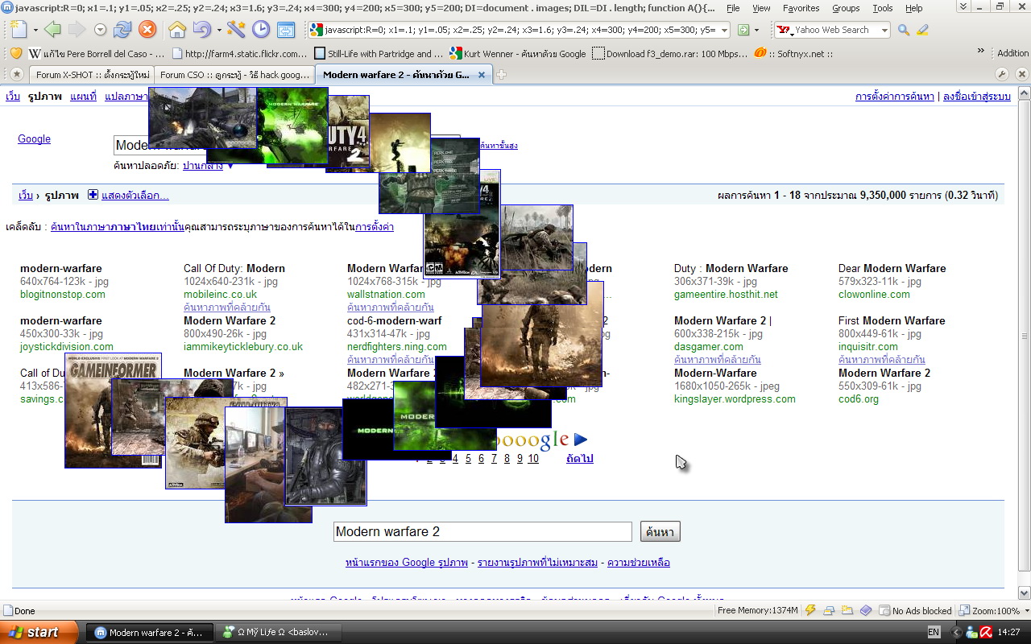The image size is (1031, 644).
Task: Open the File menu
Action: point(733,8)
